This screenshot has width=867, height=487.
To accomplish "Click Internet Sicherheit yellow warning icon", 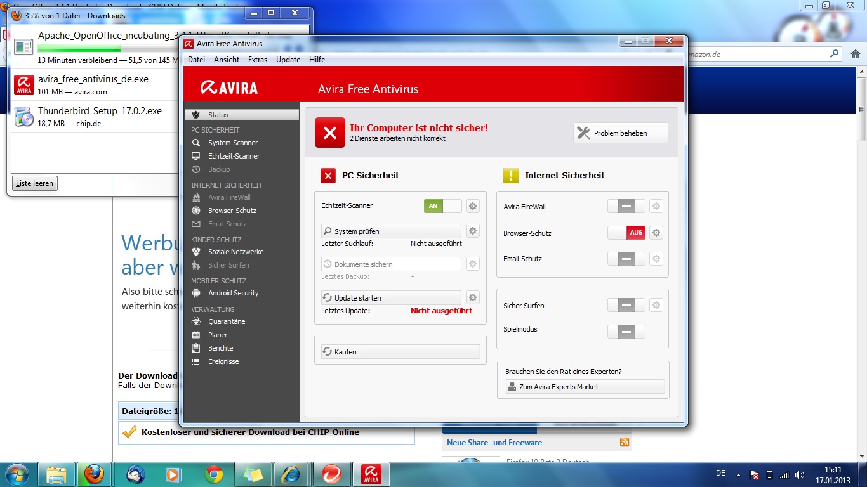I will [x=511, y=176].
